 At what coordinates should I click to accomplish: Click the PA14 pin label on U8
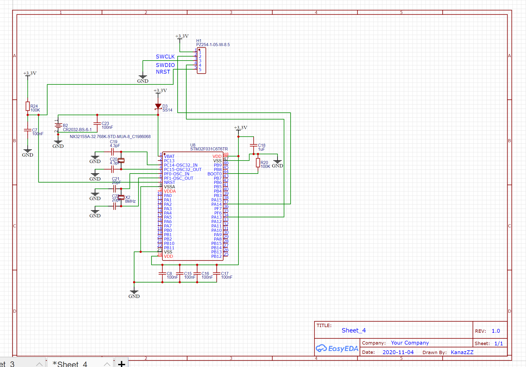[216, 204]
